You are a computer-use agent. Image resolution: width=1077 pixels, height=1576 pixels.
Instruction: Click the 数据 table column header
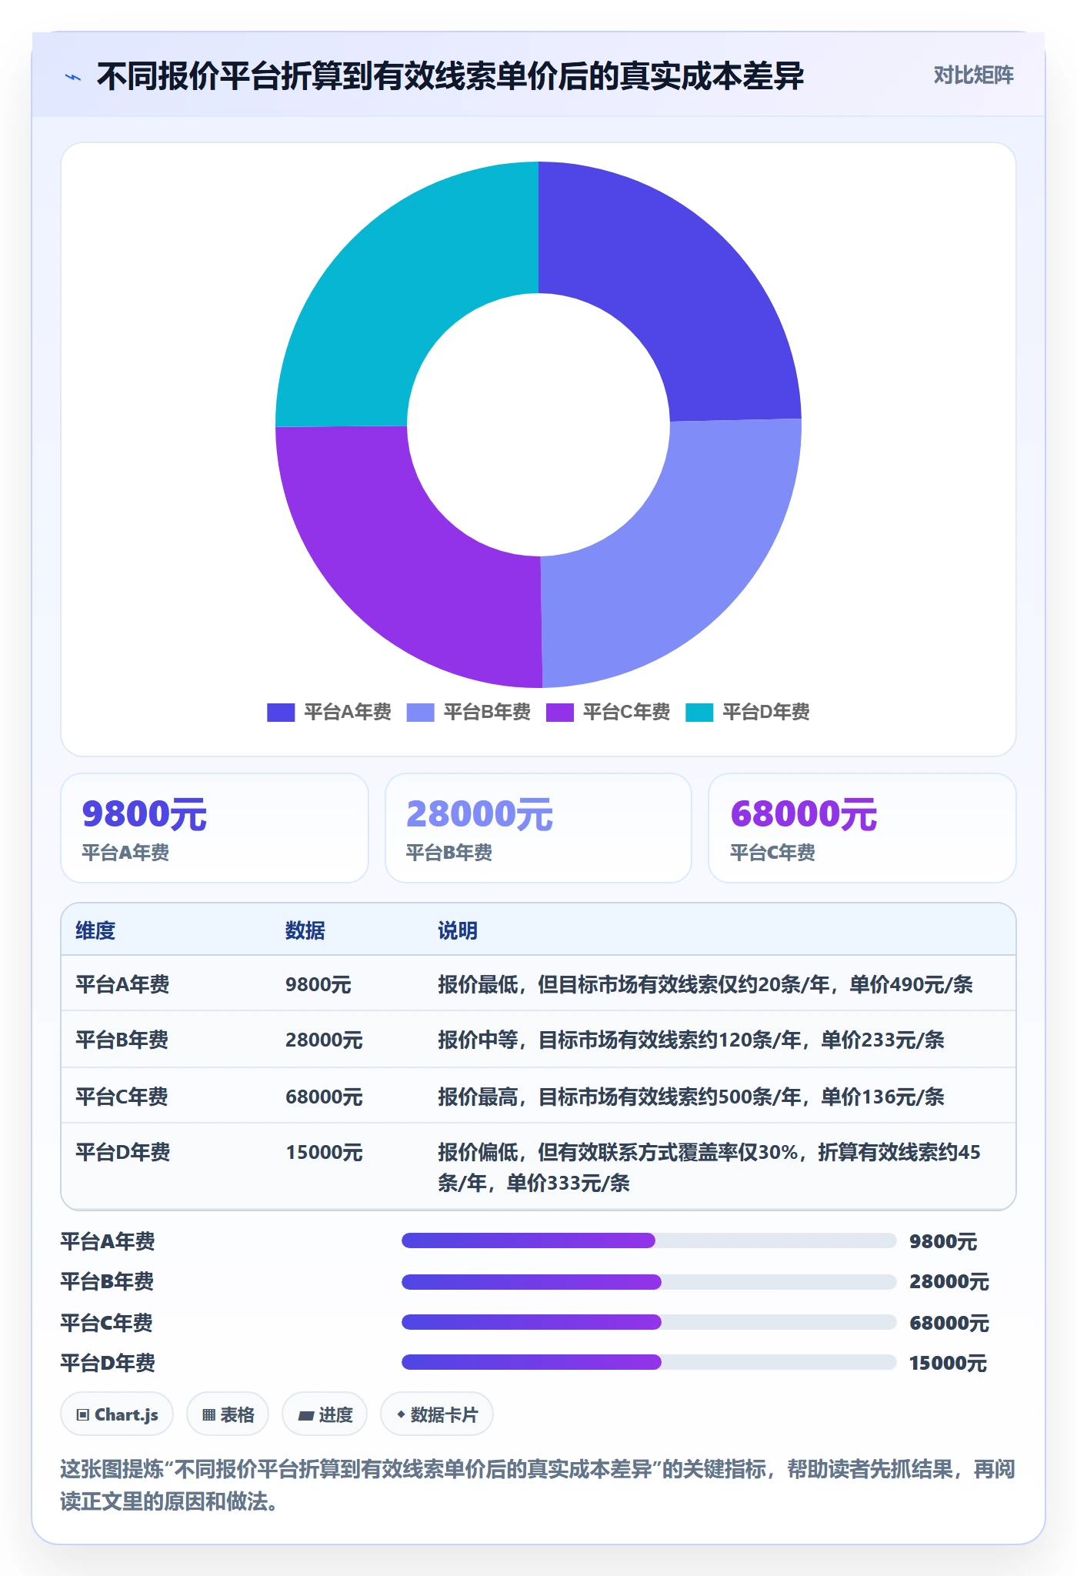(x=305, y=930)
